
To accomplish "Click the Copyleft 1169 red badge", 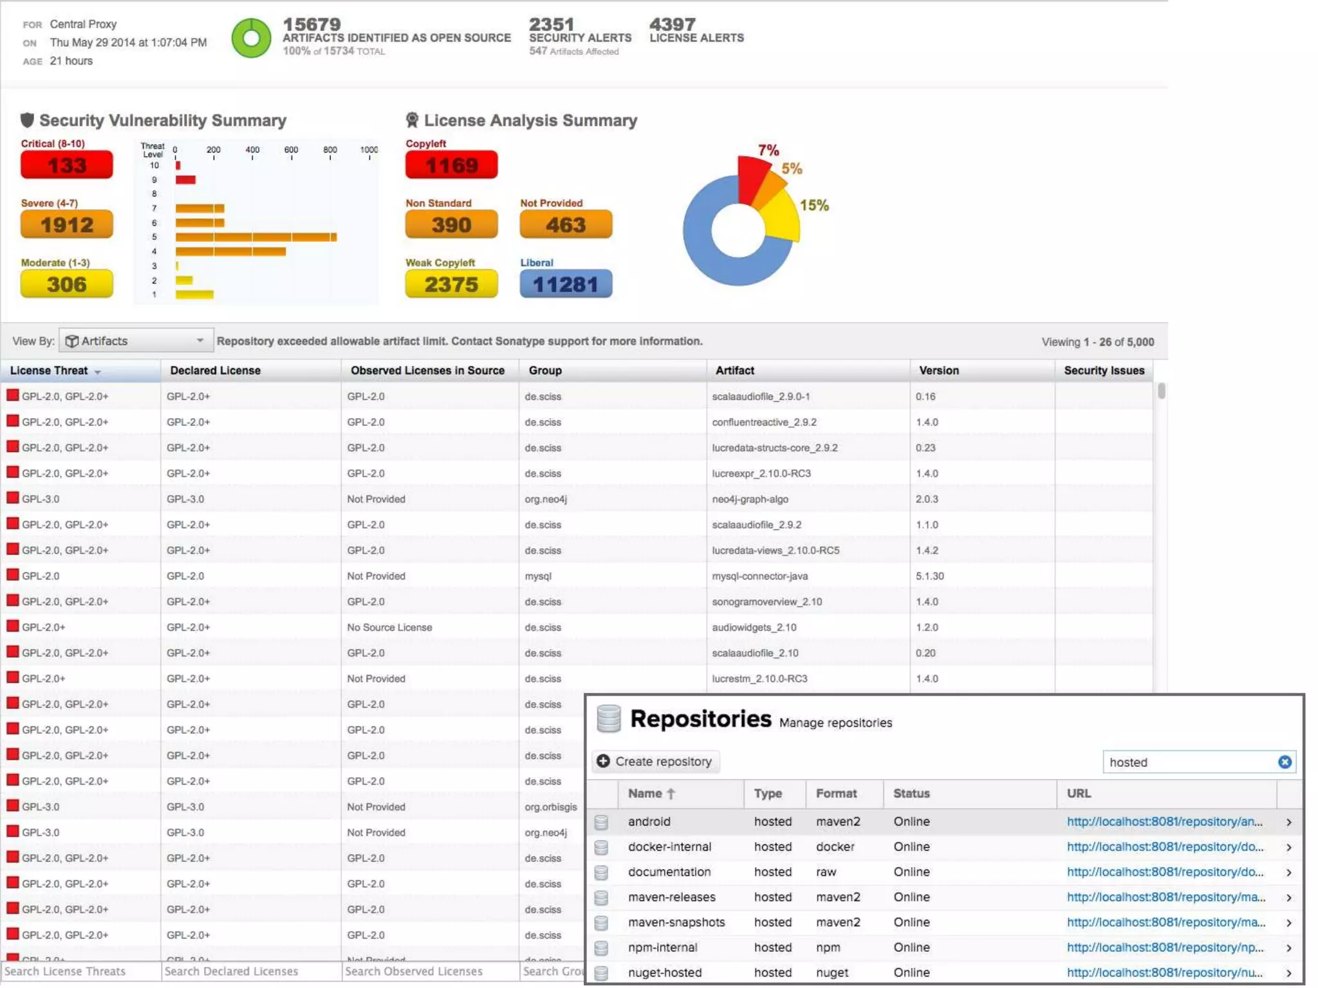I will tap(451, 165).
